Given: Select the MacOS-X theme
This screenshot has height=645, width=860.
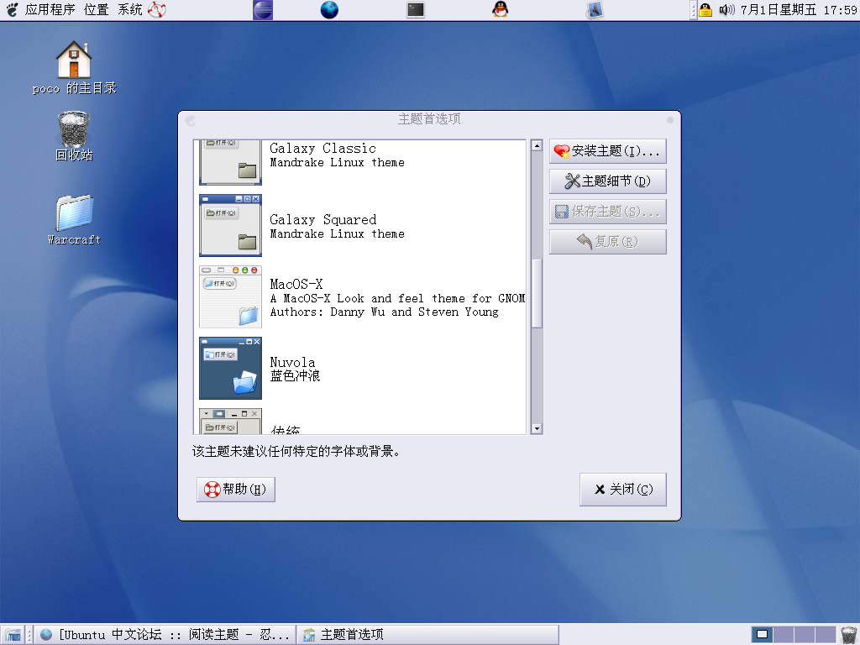Looking at the screenshot, I should (361, 296).
